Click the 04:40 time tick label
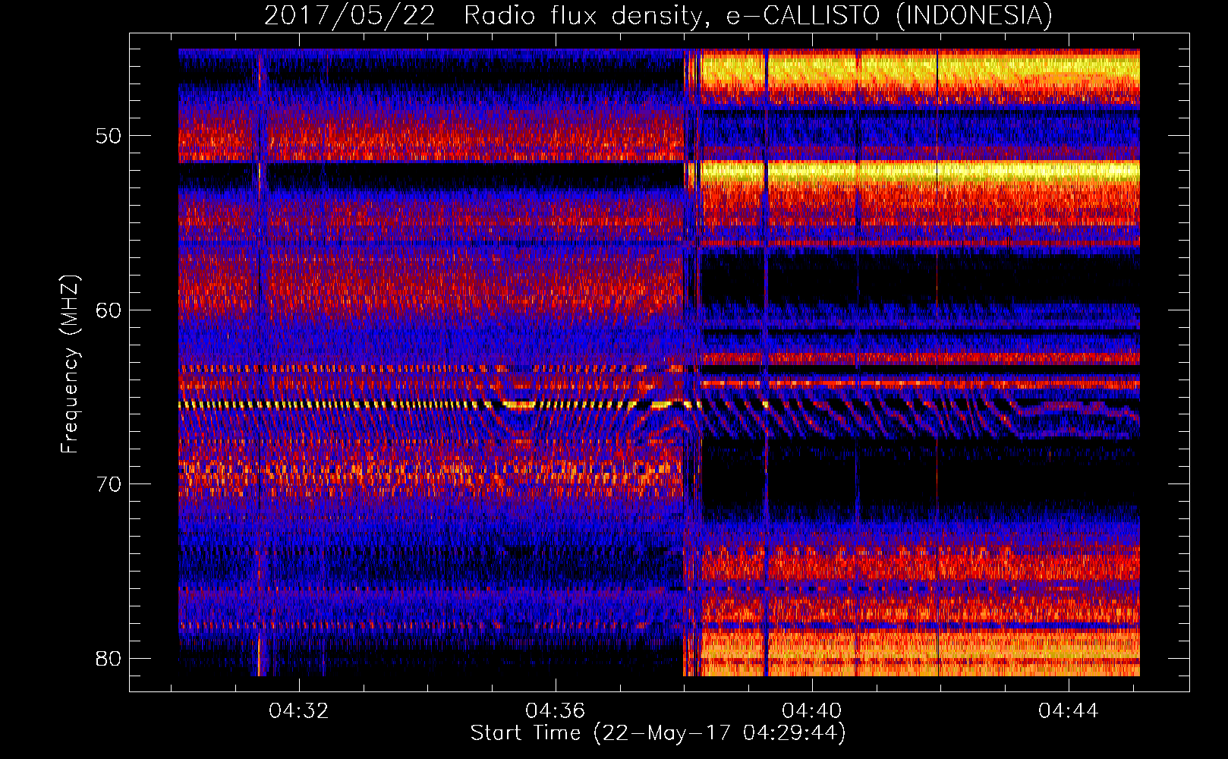This screenshot has width=1228, height=759. point(812,711)
